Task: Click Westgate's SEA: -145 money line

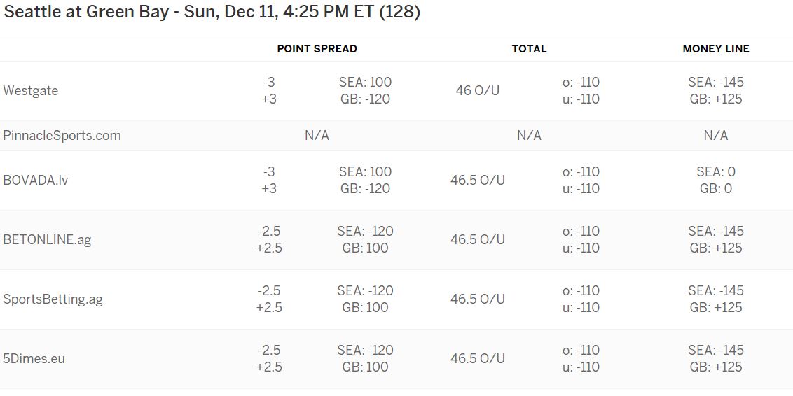Action: tap(716, 83)
